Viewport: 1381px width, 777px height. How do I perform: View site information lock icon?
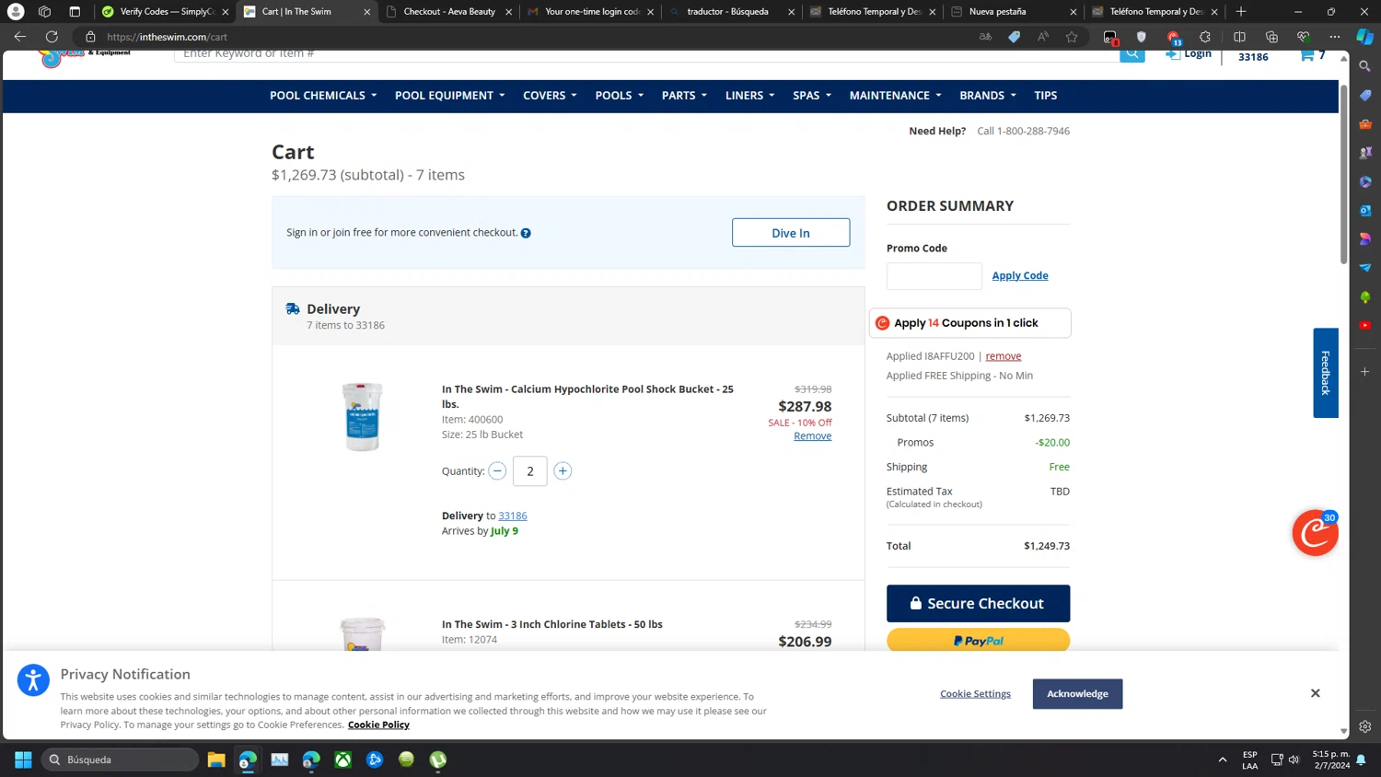click(90, 37)
